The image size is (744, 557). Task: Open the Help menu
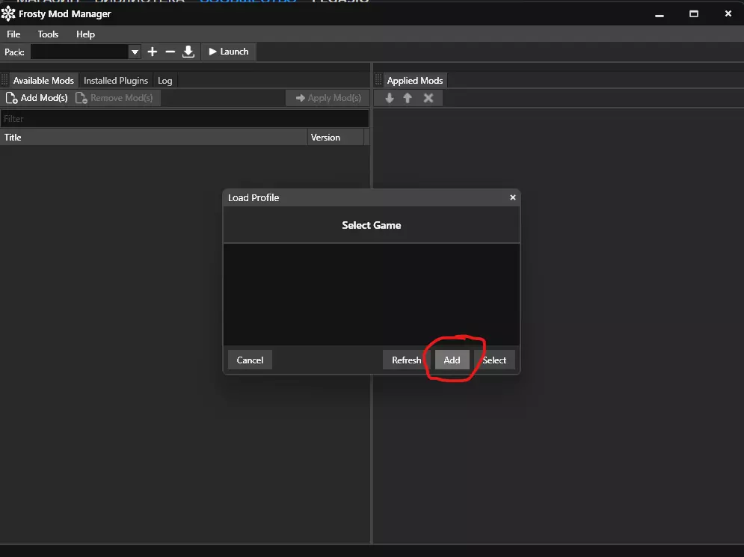[85, 34]
